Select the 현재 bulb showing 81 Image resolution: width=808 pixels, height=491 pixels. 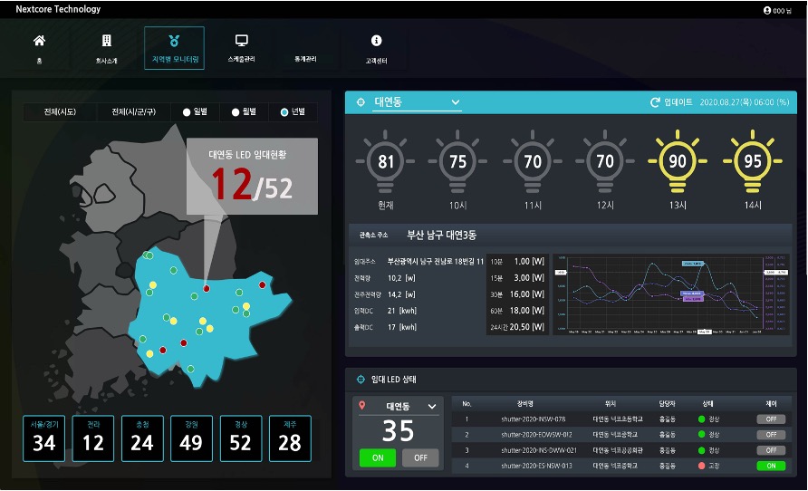(386, 162)
